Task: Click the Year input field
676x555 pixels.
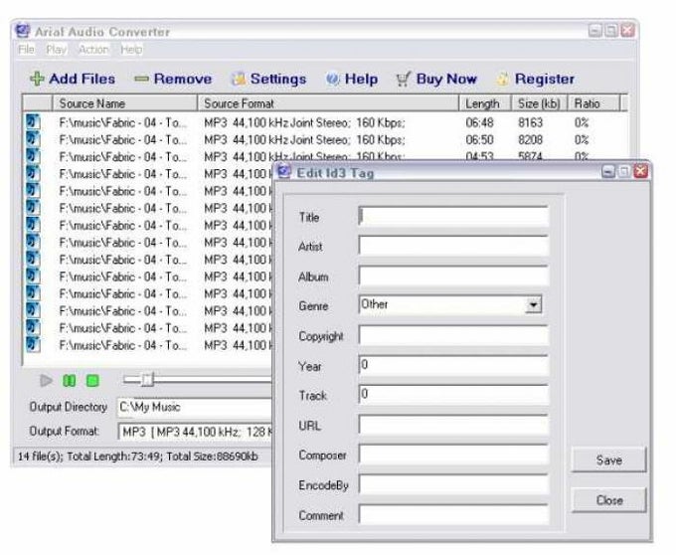Action: click(x=453, y=365)
